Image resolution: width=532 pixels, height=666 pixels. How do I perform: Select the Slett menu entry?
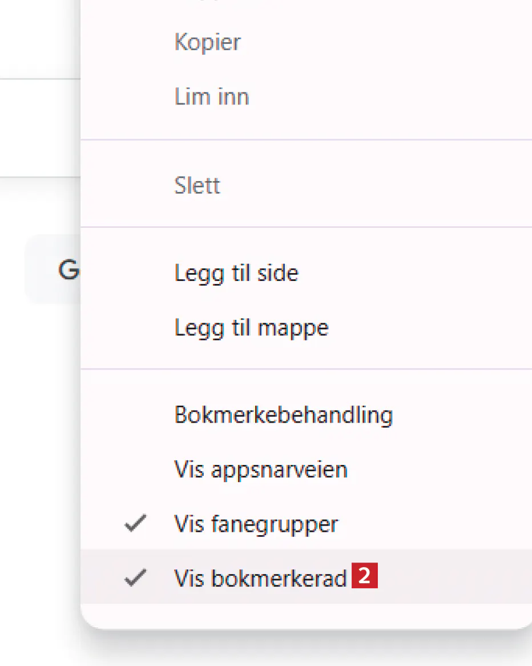pos(197,186)
